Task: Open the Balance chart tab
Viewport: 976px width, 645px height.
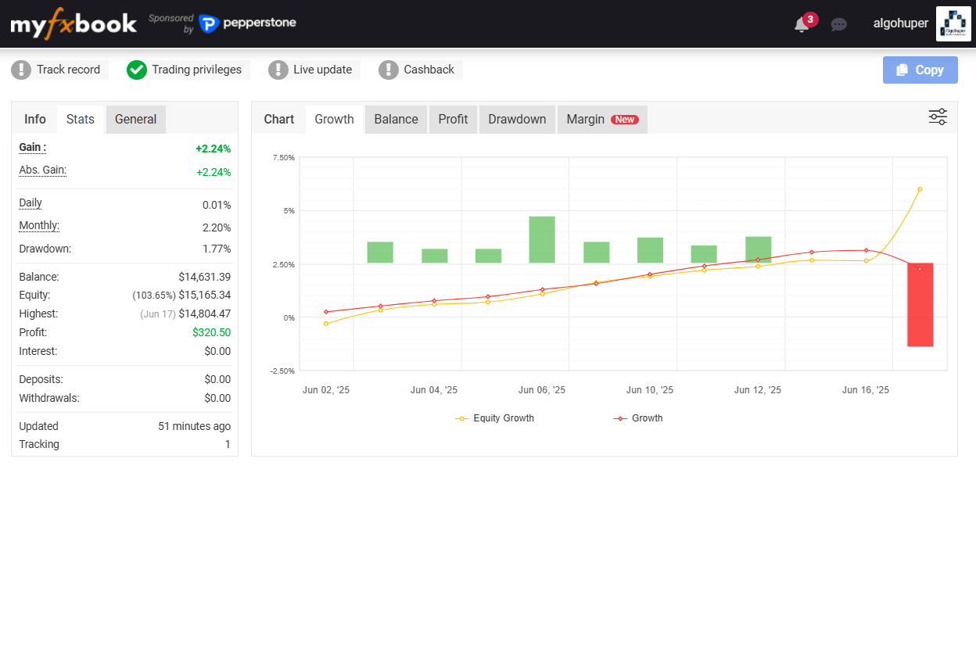Action: click(x=396, y=119)
